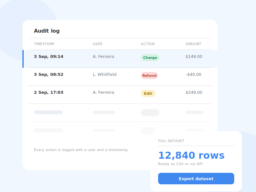
Task: Click the FULL DATASET label
Action: pyautogui.click(x=171, y=141)
